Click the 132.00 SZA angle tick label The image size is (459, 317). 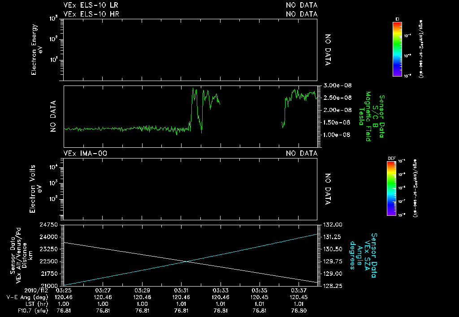(333, 225)
